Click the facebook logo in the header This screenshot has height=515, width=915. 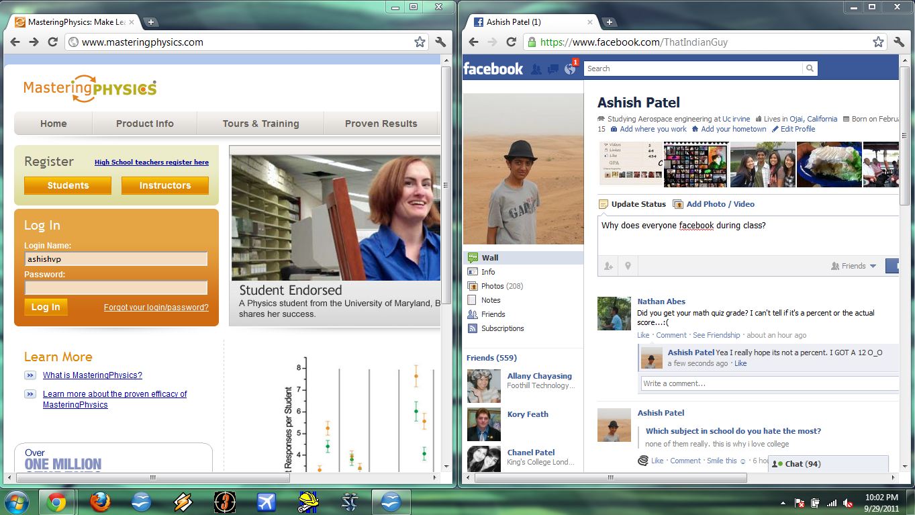tap(493, 68)
